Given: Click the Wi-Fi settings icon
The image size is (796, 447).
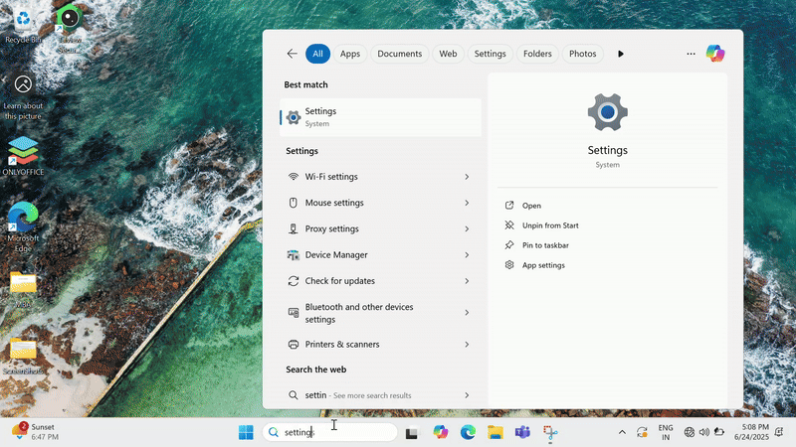Looking at the screenshot, I should coord(293,177).
